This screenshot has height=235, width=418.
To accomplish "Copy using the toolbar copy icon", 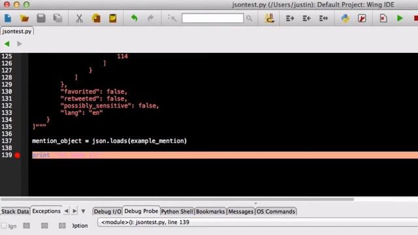I will (x=96, y=18).
